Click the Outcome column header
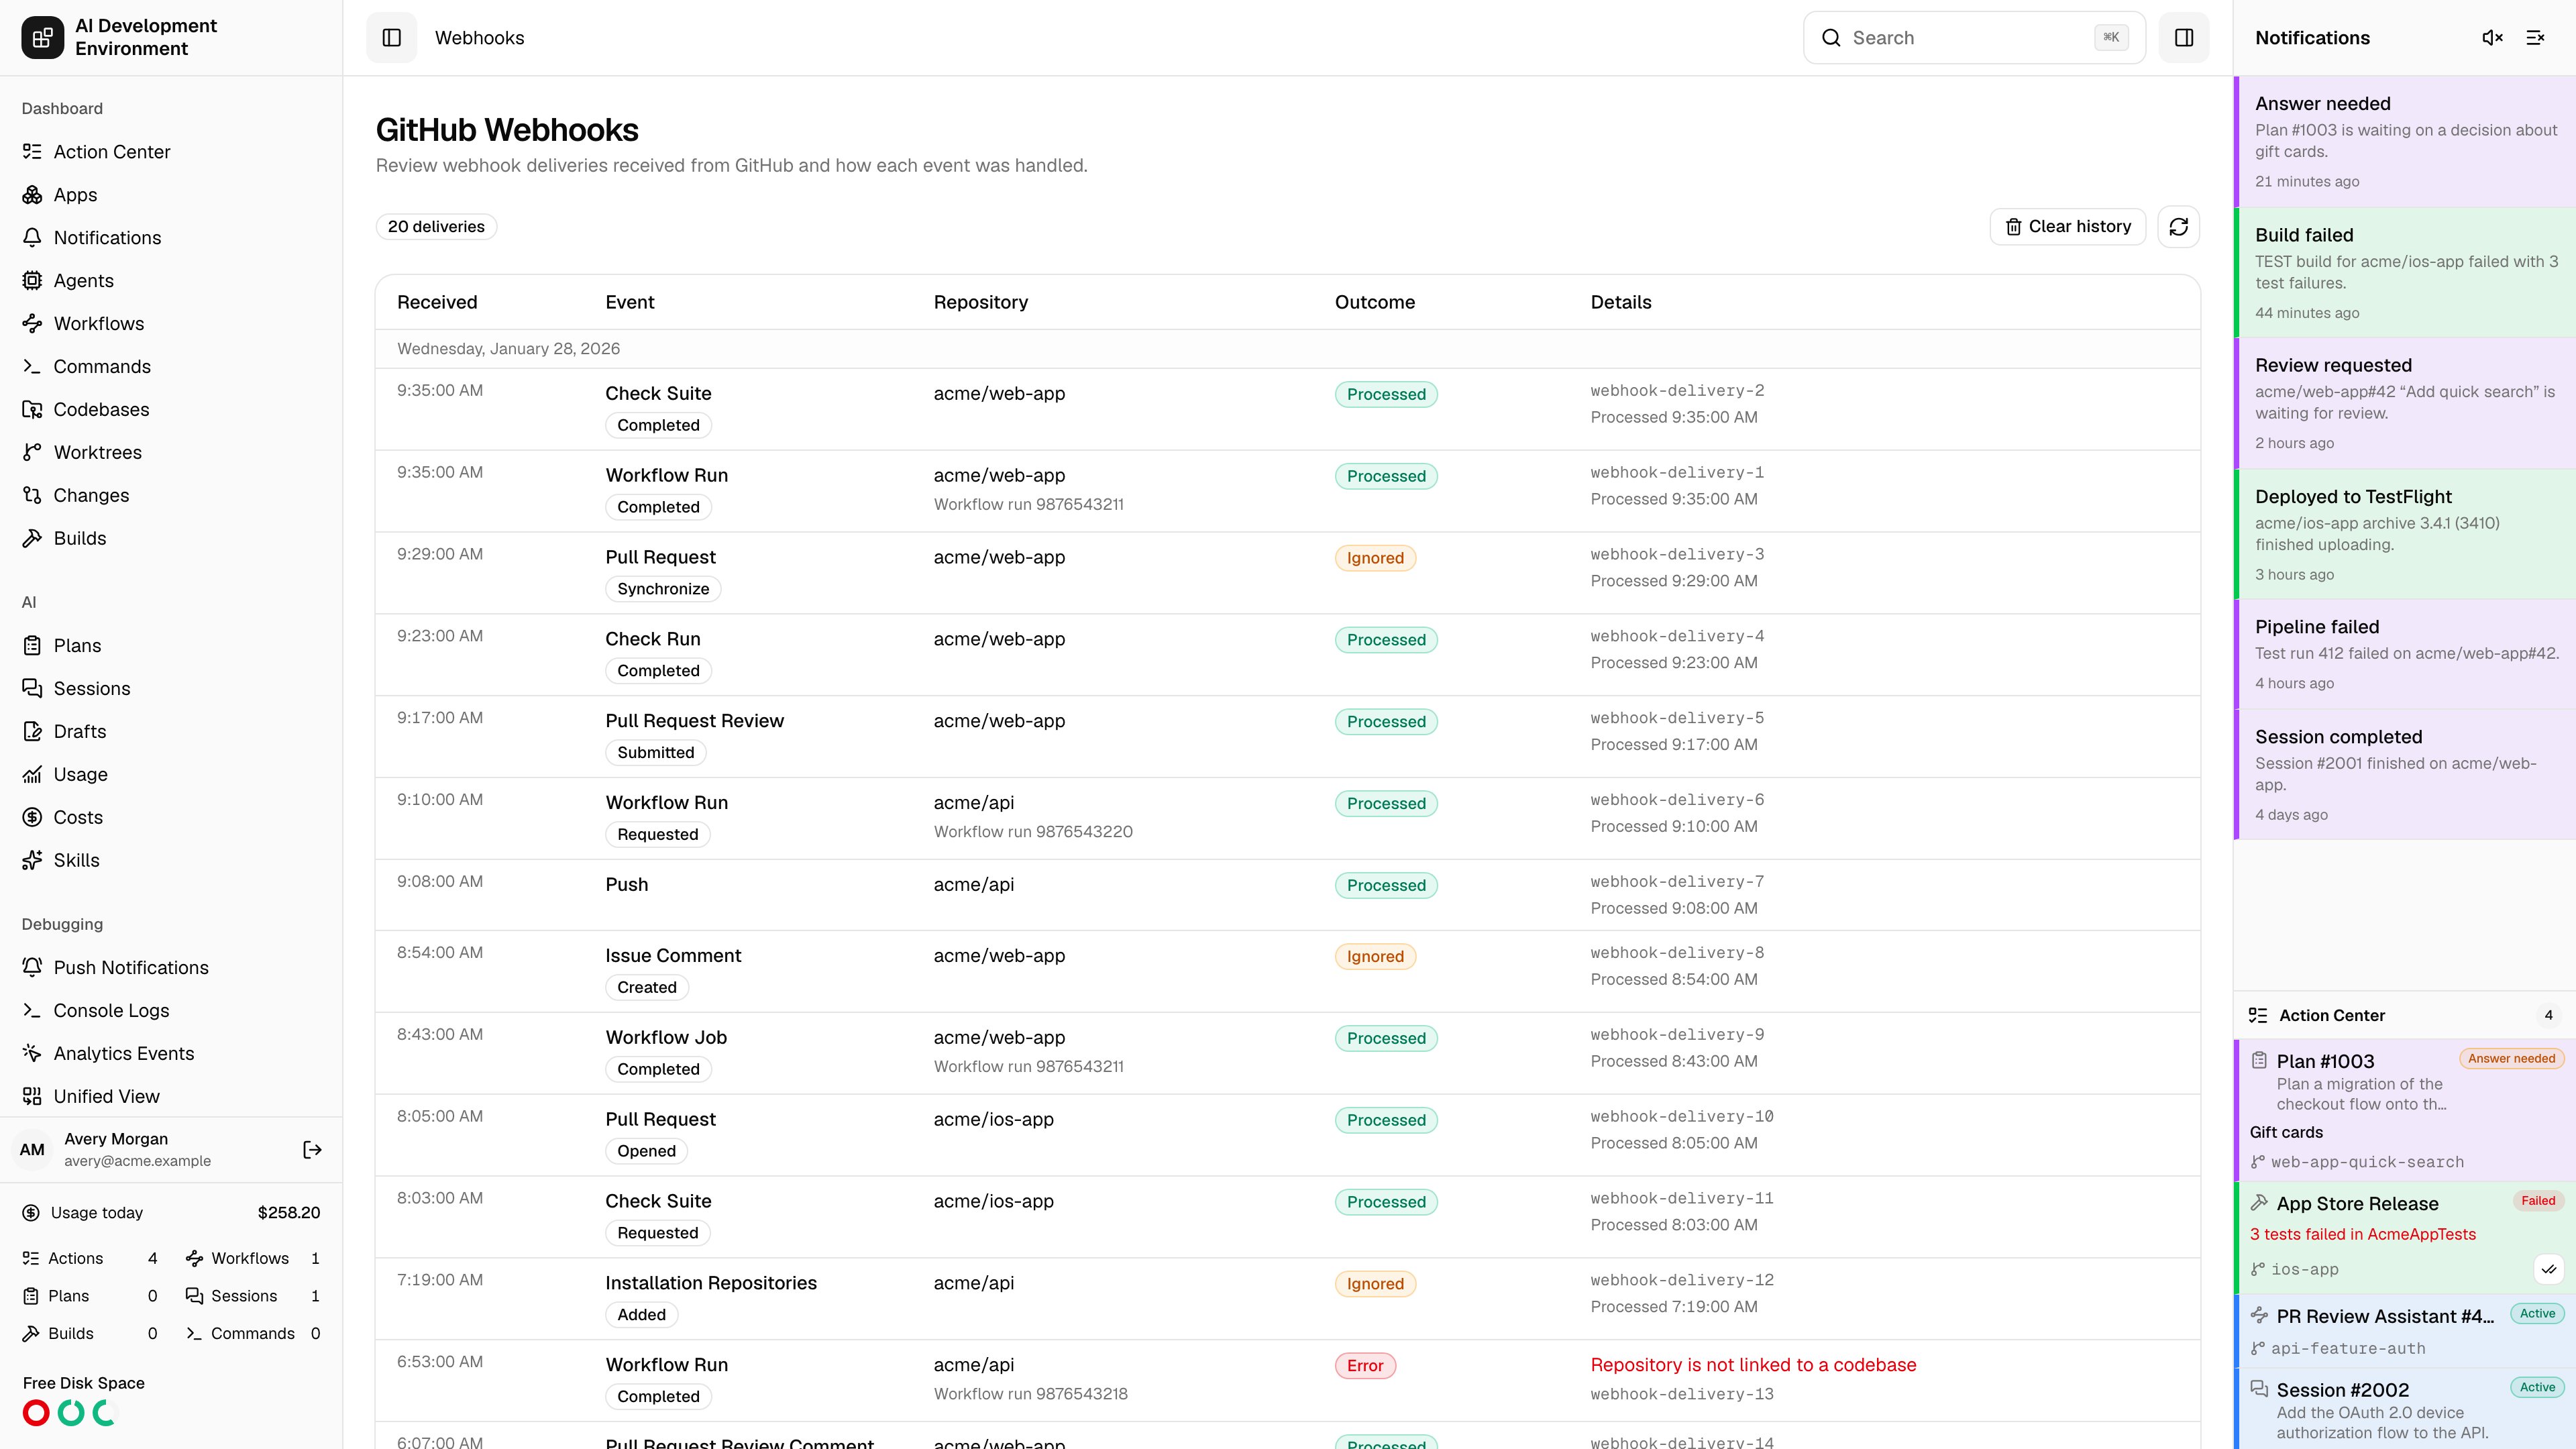 [1375, 303]
